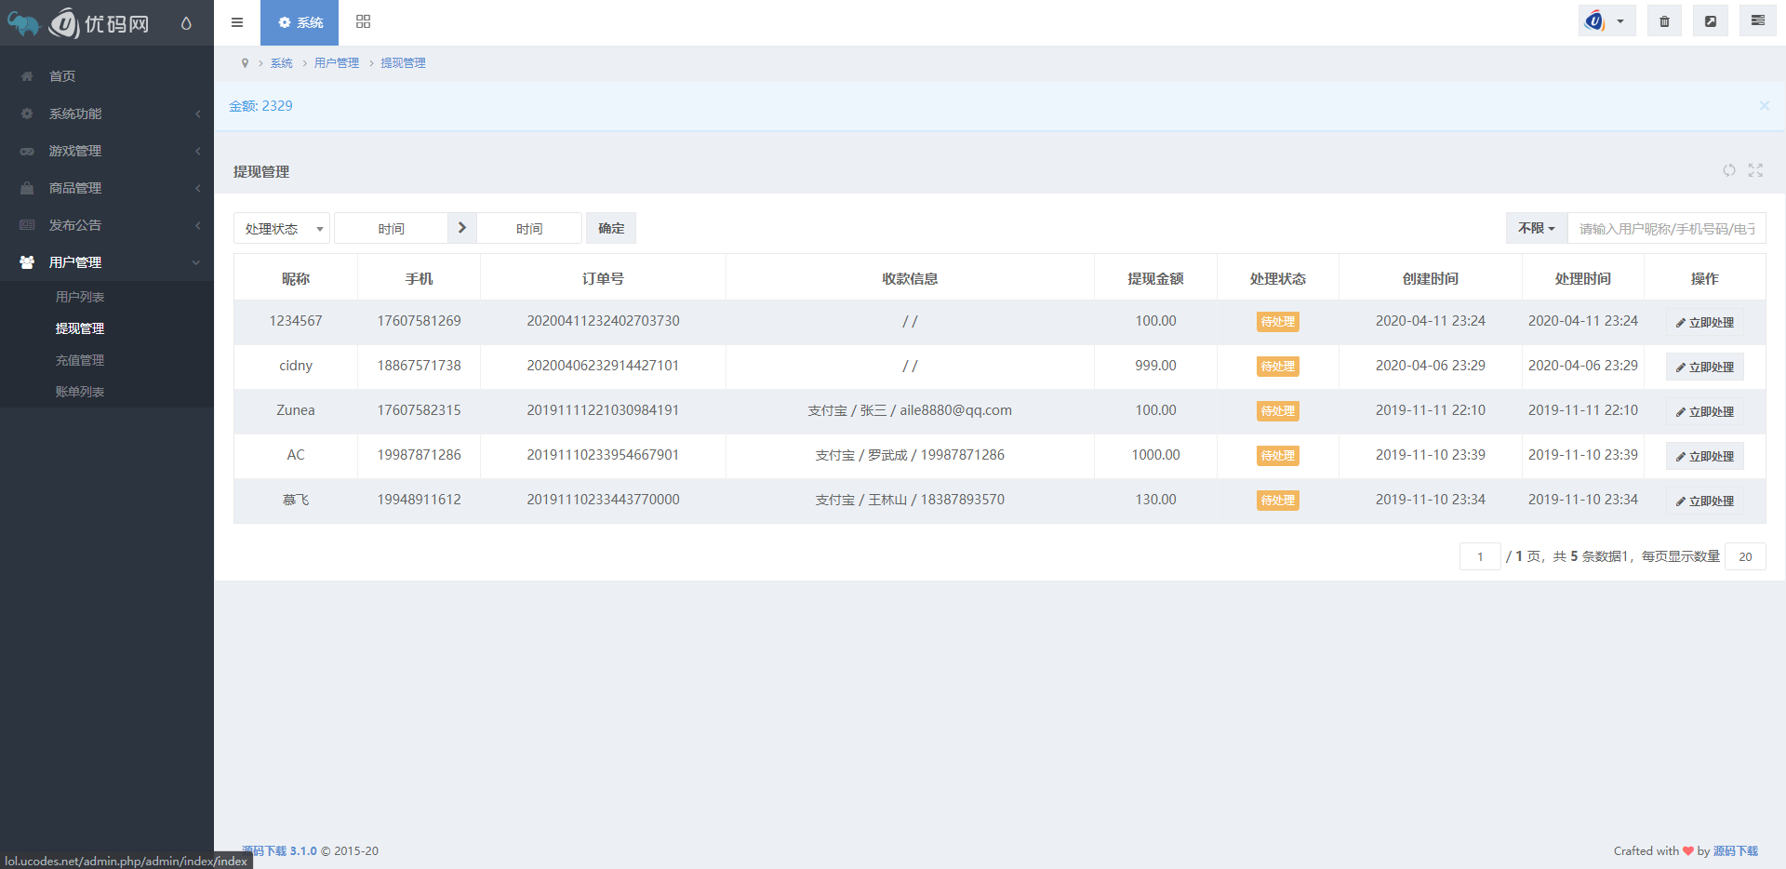Screen dimensions: 1786x869
Task: Click 确定 to apply the time filter
Action: [610, 228]
